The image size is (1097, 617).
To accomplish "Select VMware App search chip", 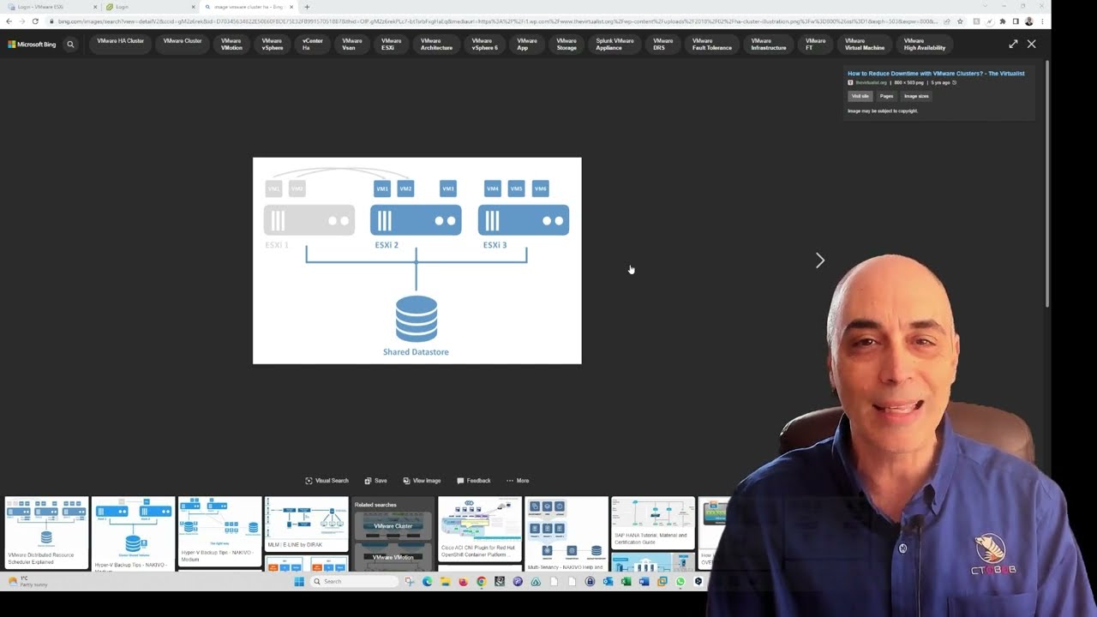I will pyautogui.click(x=527, y=44).
